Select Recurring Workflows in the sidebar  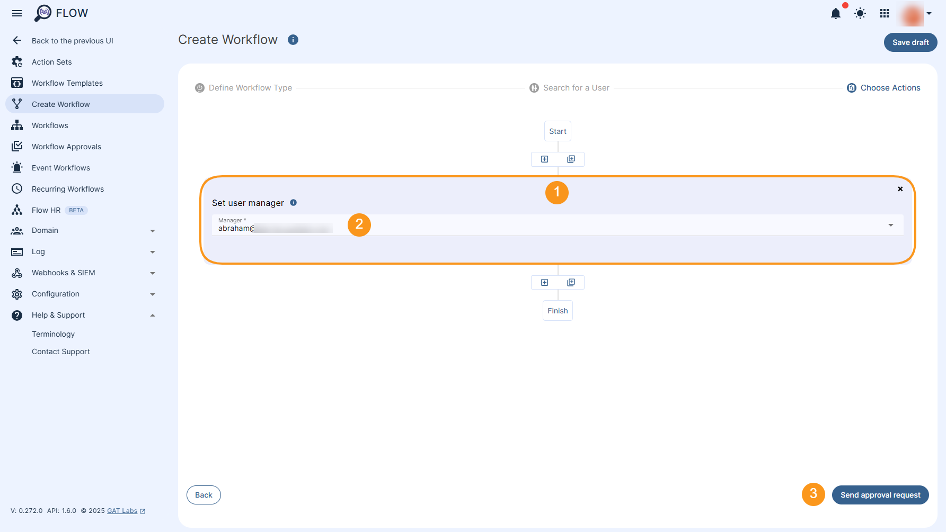coord(67,188)
